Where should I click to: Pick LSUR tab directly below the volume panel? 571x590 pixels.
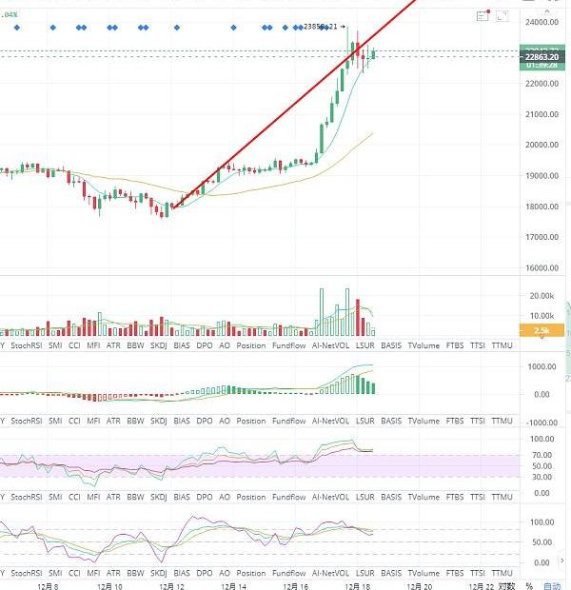pyautogui.click(x=366, y=345)
